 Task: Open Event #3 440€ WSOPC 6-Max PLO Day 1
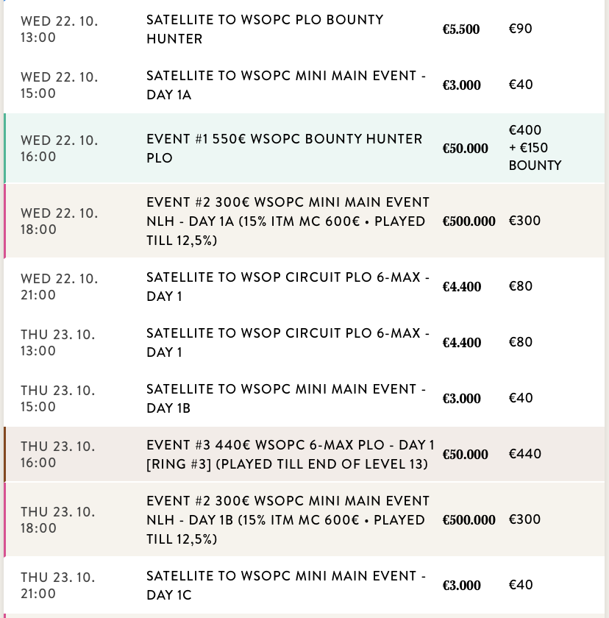(x=291, y=455)
